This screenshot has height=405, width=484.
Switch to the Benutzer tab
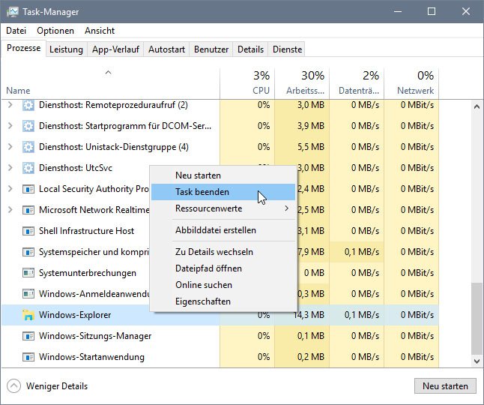click(211, 49)
